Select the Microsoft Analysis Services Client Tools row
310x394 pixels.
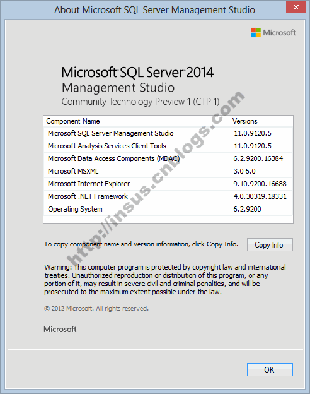click(168, 146)
